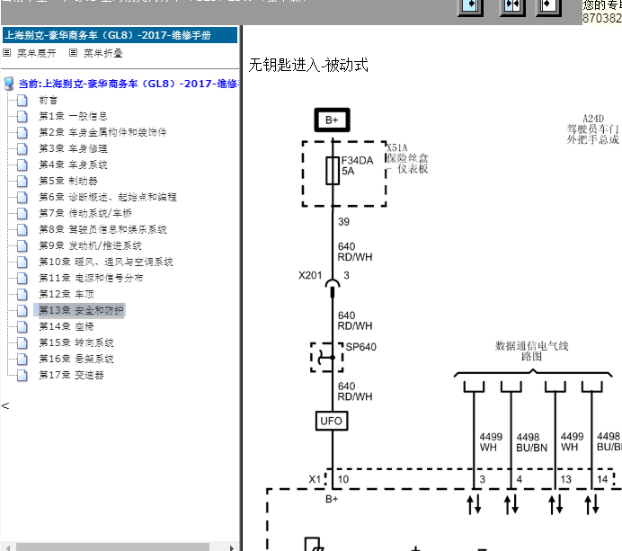
Task: Click the F34DA 5A fuse label
Action: pyautogui.click(x=357, y=165)
